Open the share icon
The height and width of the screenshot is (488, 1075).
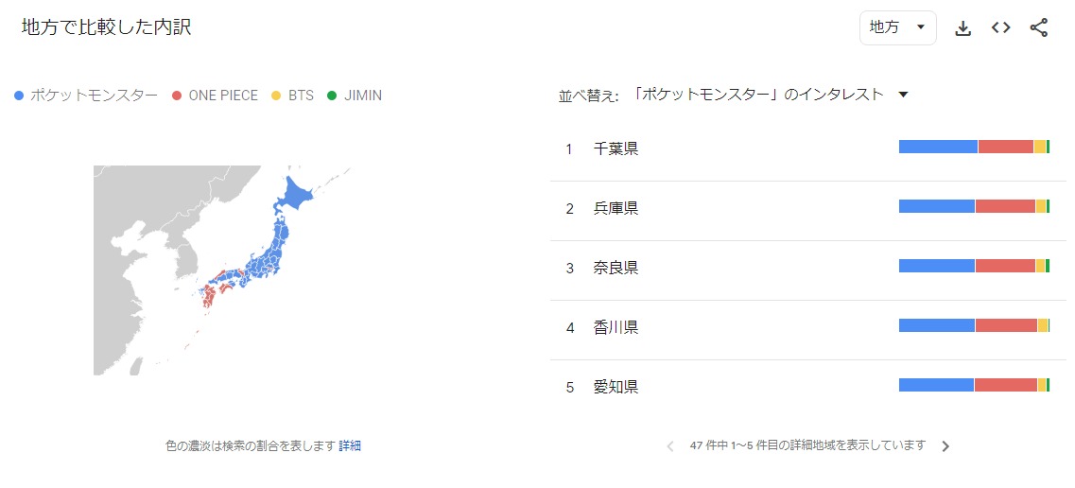coord(1039,28)
